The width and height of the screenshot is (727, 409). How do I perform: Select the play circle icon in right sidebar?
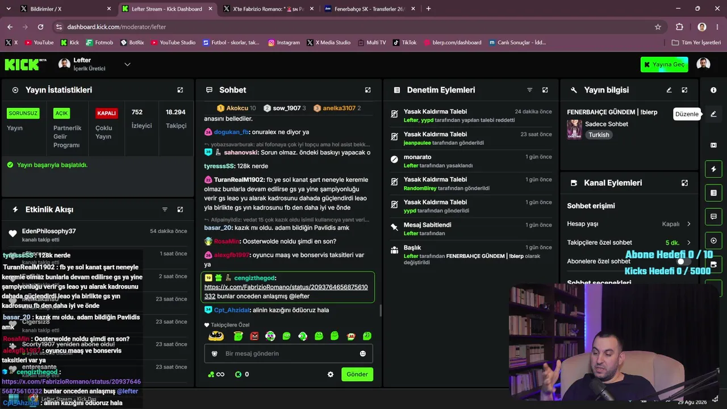[713, 240]
